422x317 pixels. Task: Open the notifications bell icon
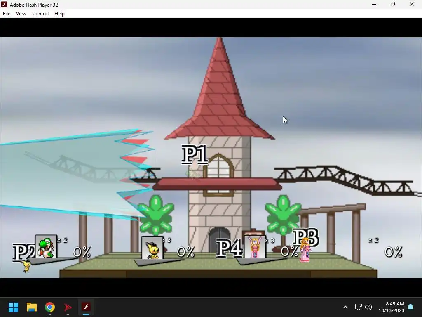(411, 307)
